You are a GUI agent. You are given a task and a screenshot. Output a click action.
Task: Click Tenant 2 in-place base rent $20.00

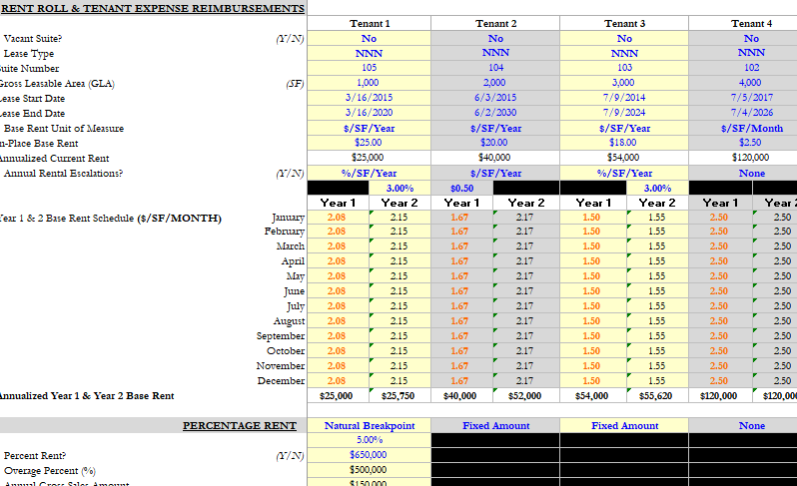[x=495, y=143]
